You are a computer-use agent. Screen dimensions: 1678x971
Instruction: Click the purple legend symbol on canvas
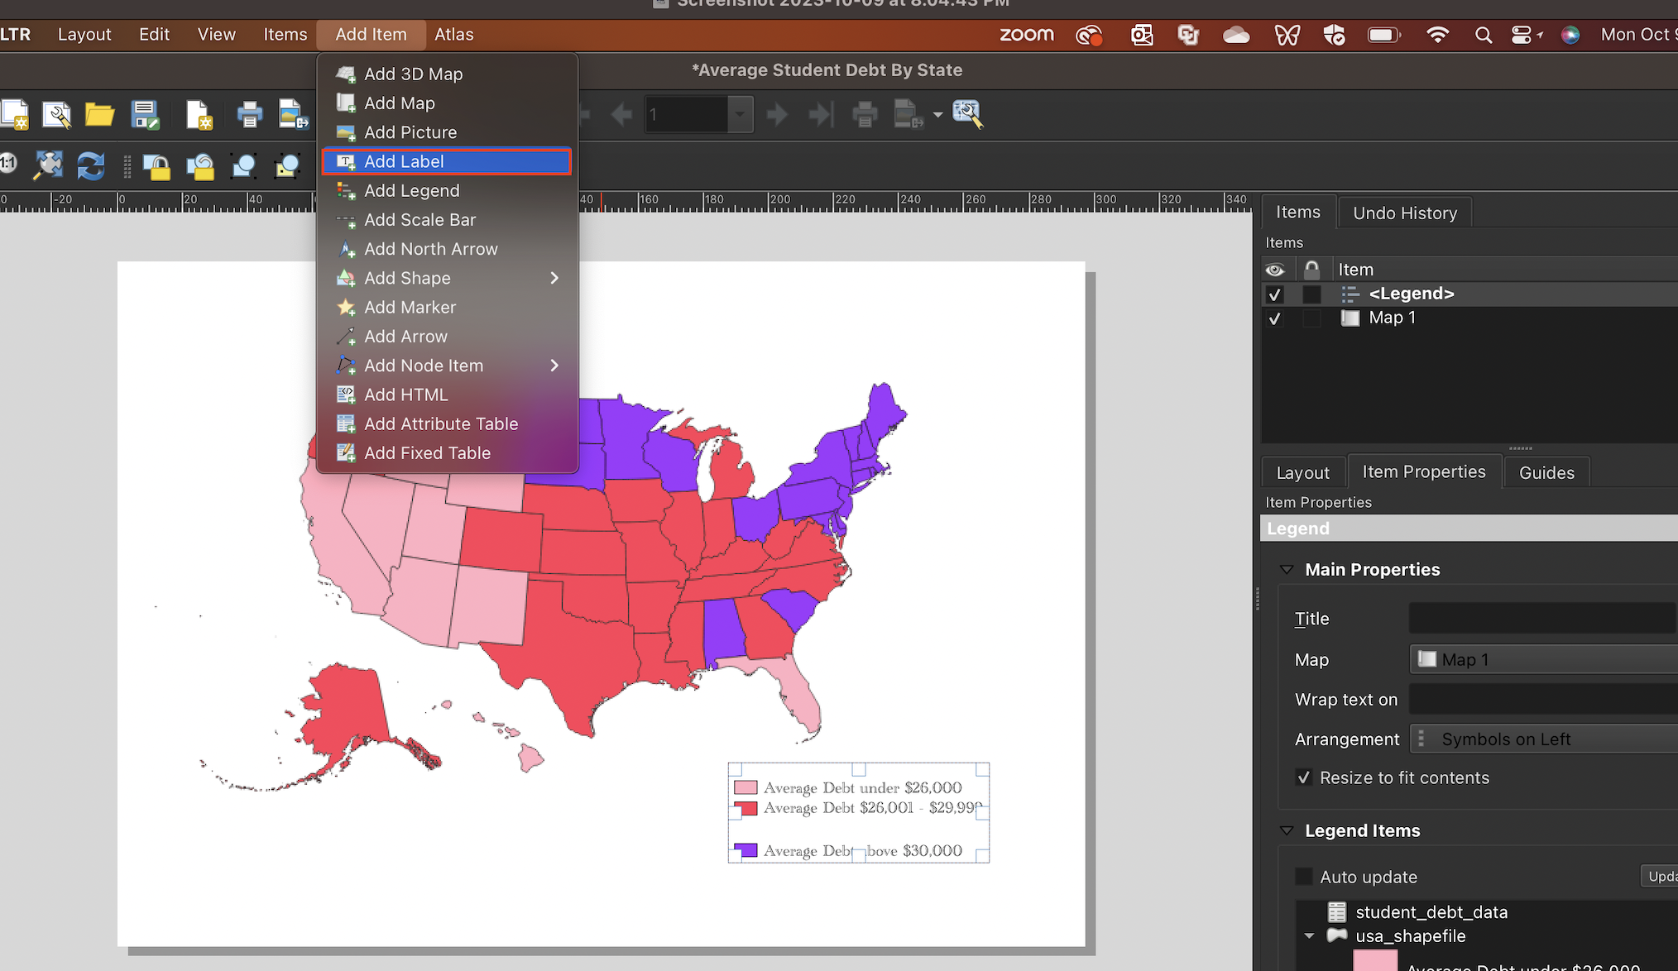coord(746,851)
